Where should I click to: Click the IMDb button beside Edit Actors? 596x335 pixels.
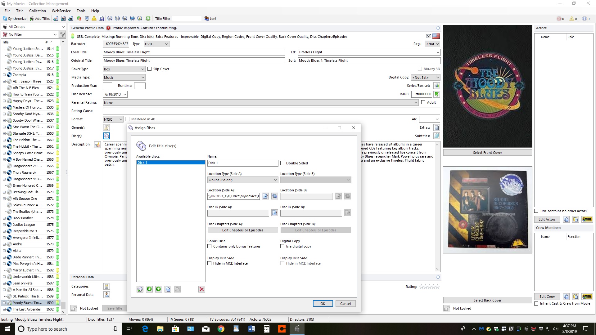pos(587,219)
